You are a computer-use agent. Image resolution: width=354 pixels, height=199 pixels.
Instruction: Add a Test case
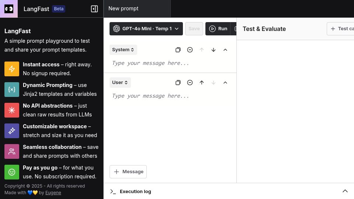pyautogui.click(x=340, y=29)
